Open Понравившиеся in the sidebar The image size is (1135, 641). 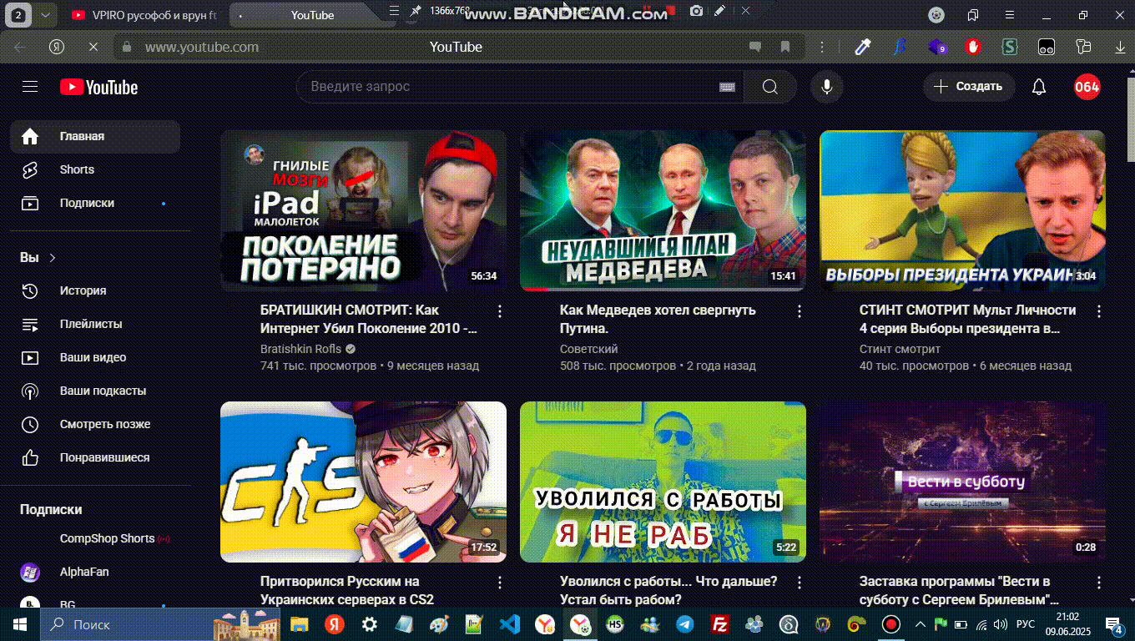pyautogui.click(x=95, y=457)
